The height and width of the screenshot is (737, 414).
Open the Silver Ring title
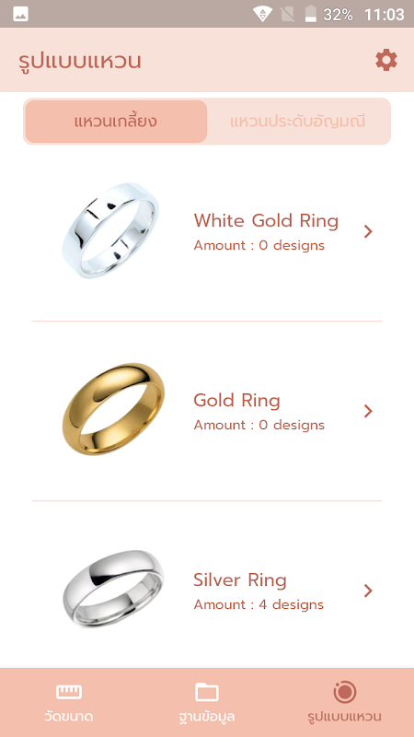(240, 580)
